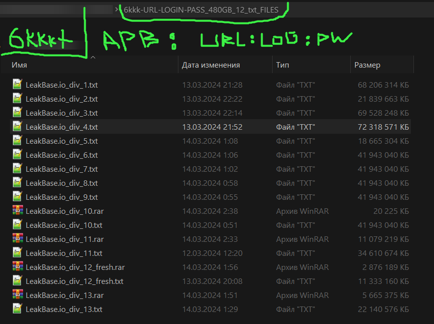Viewport: 434px width, 324px height.
Task: Click size value 72 318 571 КБ
Action: pos(383,127)
